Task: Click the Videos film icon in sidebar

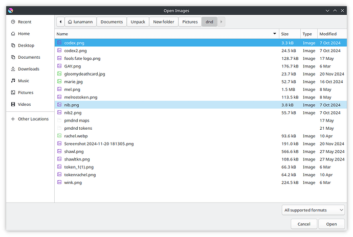Action: (x=13, y=104)
